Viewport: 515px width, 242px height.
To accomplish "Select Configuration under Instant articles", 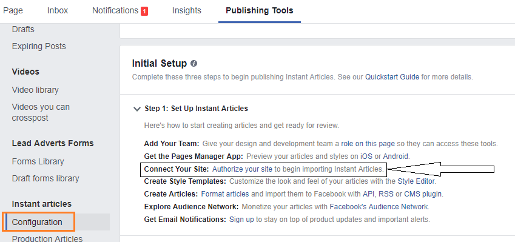I will click(37, 223).
